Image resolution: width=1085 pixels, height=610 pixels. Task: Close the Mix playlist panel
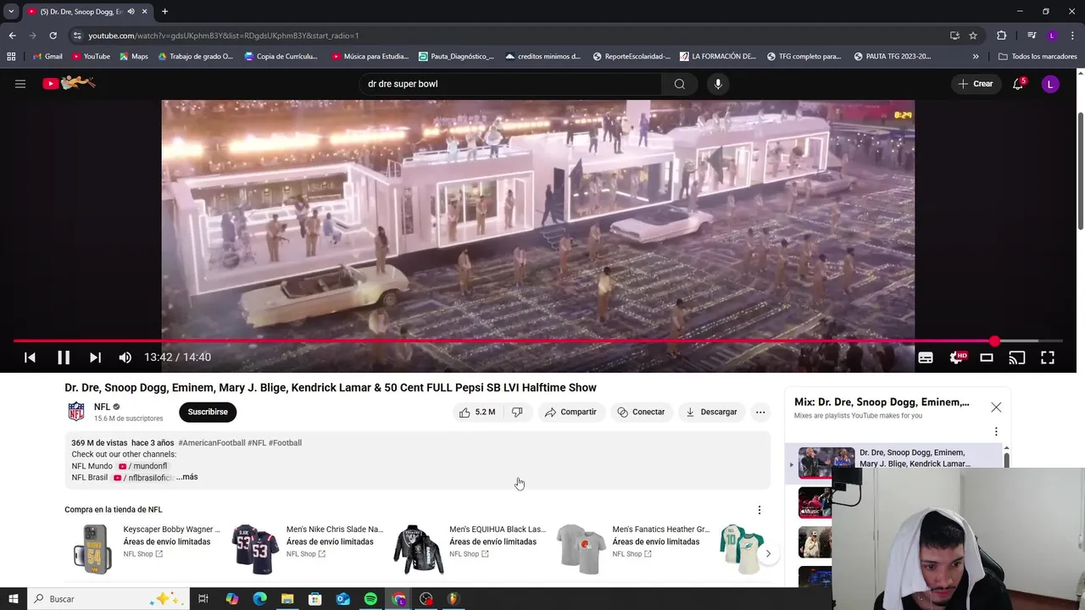(996, 408)
